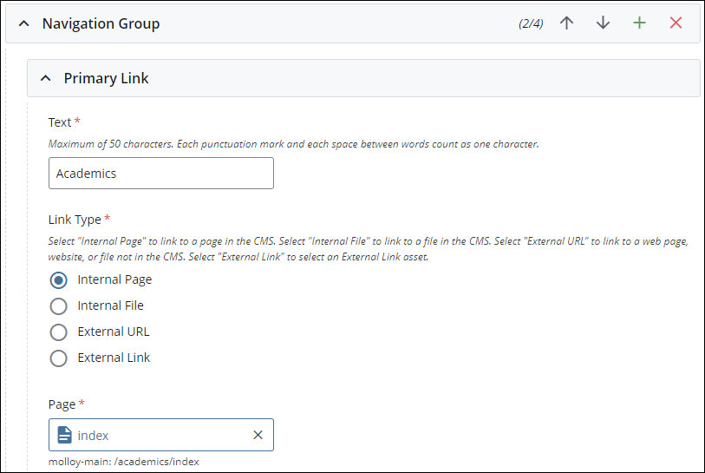
Task: Move Navigation Group up with the arrow
Action: tap(566, 23)
